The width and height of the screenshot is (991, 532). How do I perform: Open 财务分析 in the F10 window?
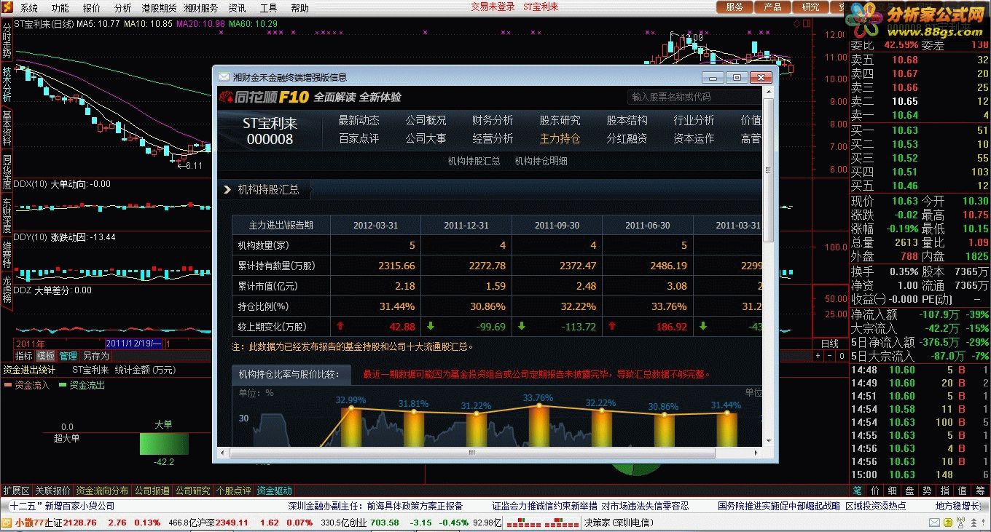coord(493,120)
